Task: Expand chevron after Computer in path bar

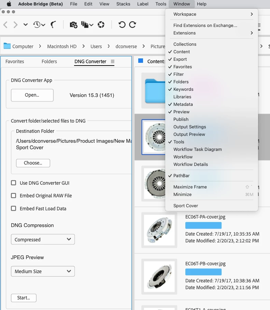Action: click(x=40, y=46)
